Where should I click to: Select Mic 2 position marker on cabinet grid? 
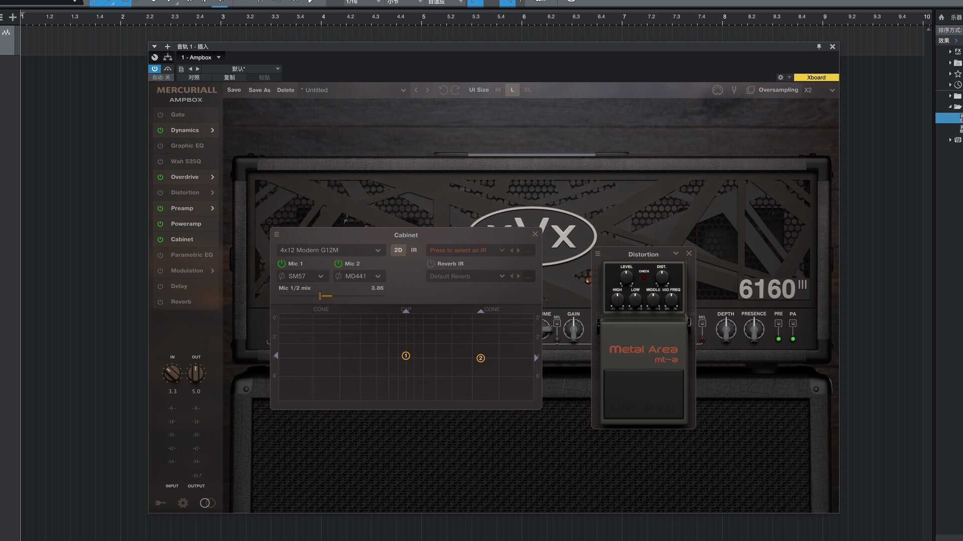click(x=480, y=358)
